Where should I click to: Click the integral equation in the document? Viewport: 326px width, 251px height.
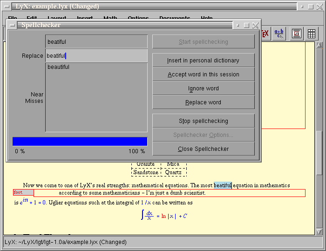coord(164,215)
